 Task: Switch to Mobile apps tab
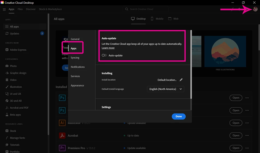coord(157,19)
